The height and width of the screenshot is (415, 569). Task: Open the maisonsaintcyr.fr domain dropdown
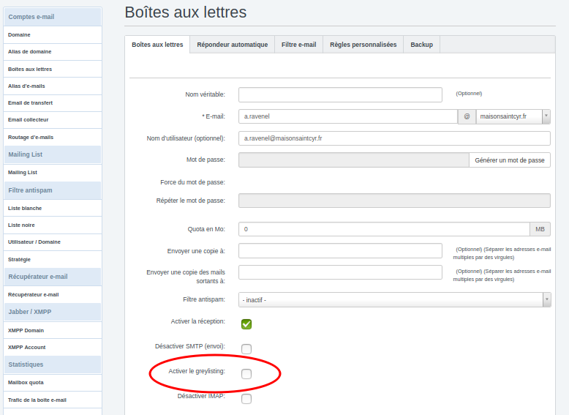(x=513, y=117)
